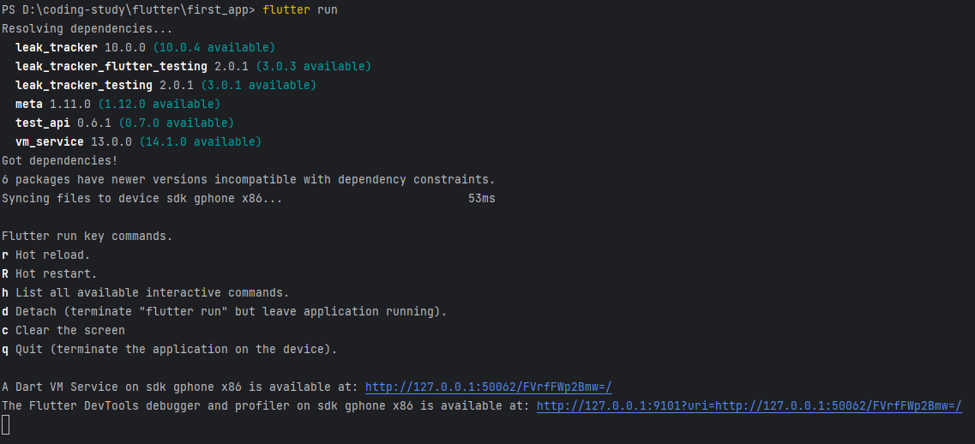
Task: Open the Flutter DevTools debugger URL link
Action: click(x=749, y=406)
